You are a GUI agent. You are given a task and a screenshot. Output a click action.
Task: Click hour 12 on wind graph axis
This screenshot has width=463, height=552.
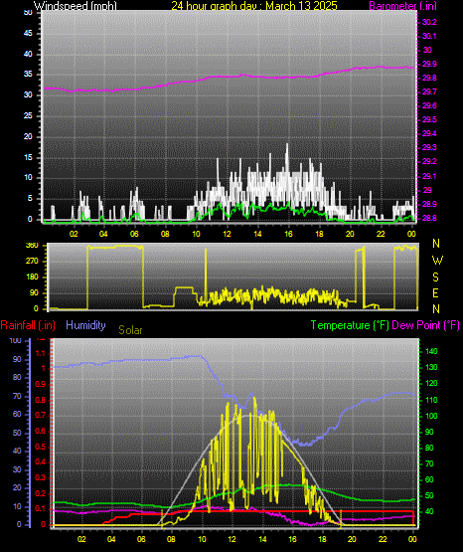coord(227,234)
